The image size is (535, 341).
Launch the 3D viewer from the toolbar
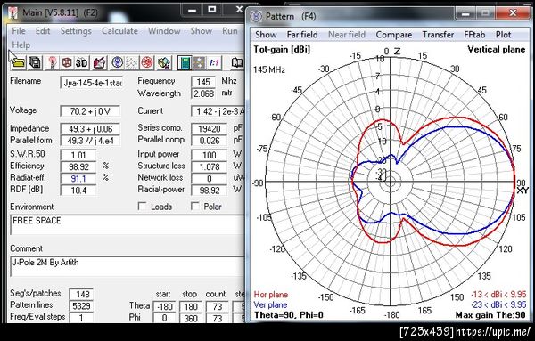coord(81,62)
